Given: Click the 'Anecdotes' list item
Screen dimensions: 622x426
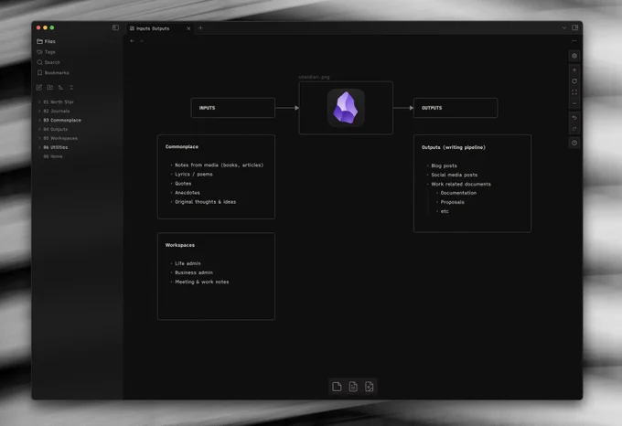Looking at the screenshot, I should (x=188, y=193).
